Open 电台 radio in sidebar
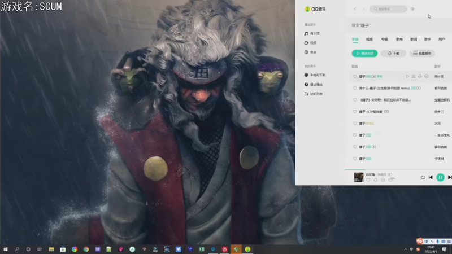The image size is (452, 254). coord(310,52)
